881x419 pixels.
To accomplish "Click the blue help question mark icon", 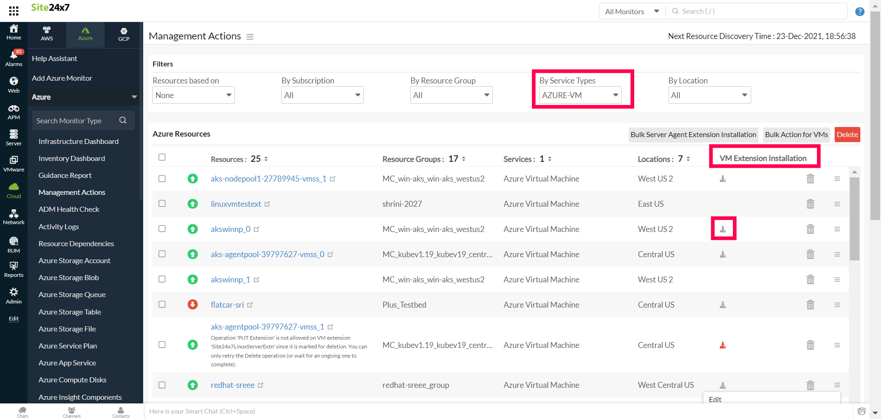I will coord(859,11).
